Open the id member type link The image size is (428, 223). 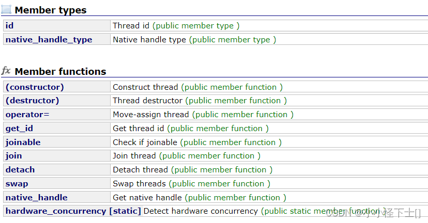[x=9, y=25]
